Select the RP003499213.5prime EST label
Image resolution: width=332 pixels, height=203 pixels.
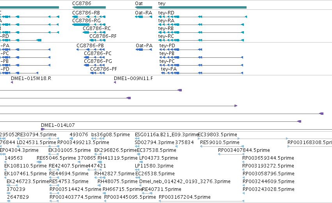coord(83,142)
